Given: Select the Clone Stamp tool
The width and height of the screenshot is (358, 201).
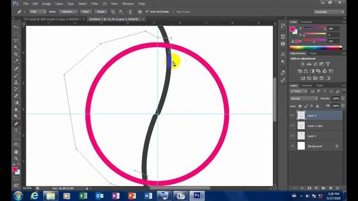Looking at the screenshot, I should pyautogui.click(x=16, y=82).
